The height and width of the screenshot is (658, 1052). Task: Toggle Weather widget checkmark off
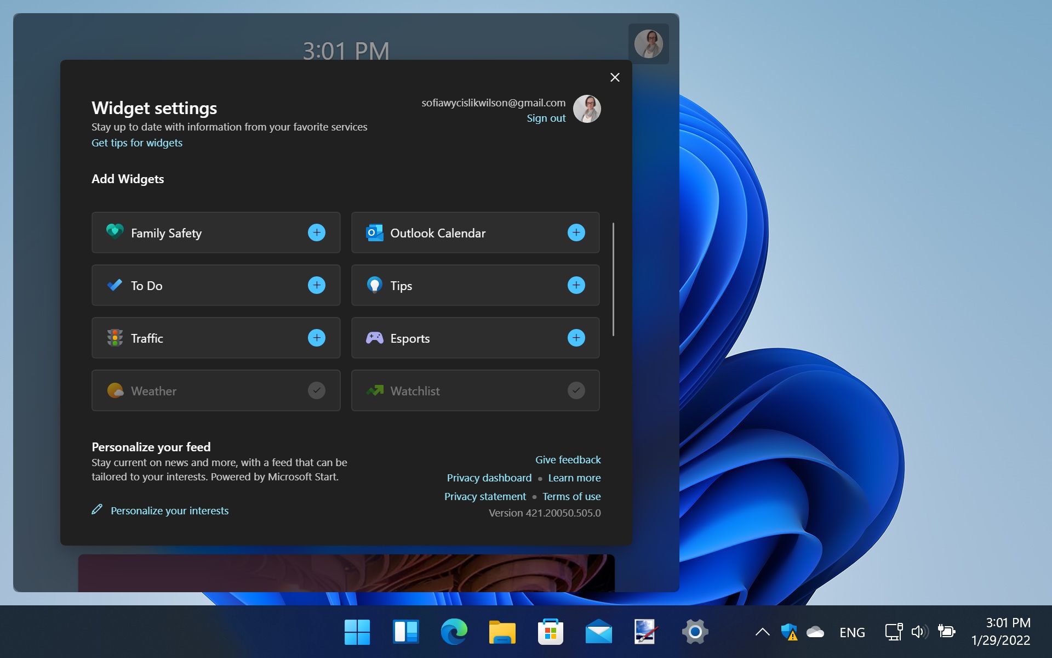[x=316, y=390]
